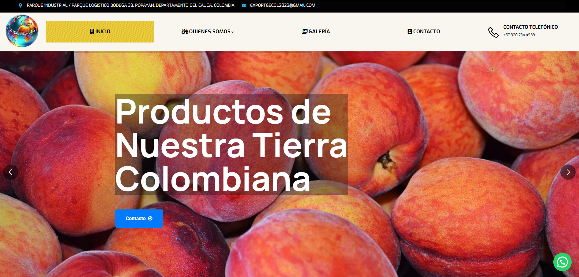Click the blue Contacto button
This screenshot has height=277, width=579.
(139, 218)
